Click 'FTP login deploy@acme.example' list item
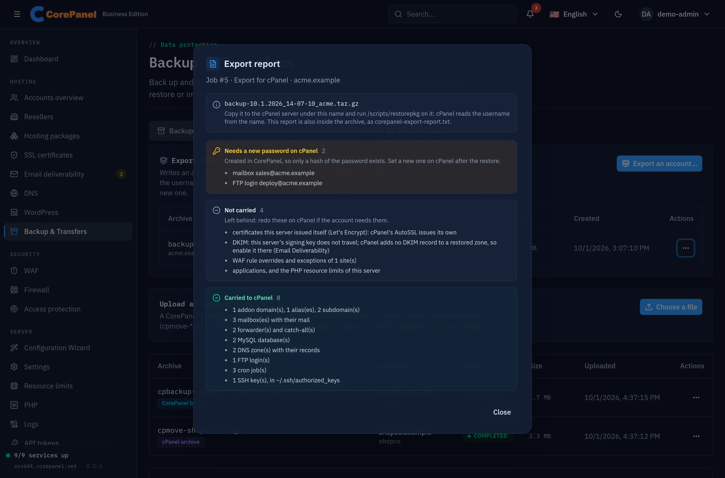This screenshot has width=725, height=478. coord(277,183)
